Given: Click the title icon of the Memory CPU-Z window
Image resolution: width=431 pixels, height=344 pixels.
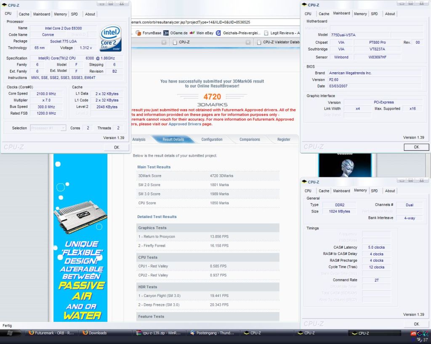Looking at the screenshot, I should 304,181.
